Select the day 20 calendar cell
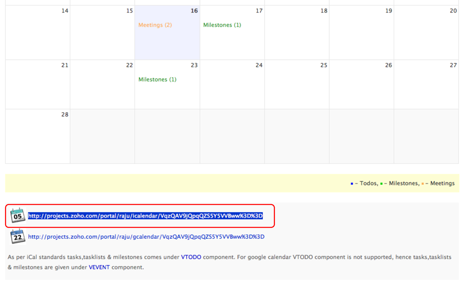The height and width of the screenshot is (286, 464). [x=426, y=32]
